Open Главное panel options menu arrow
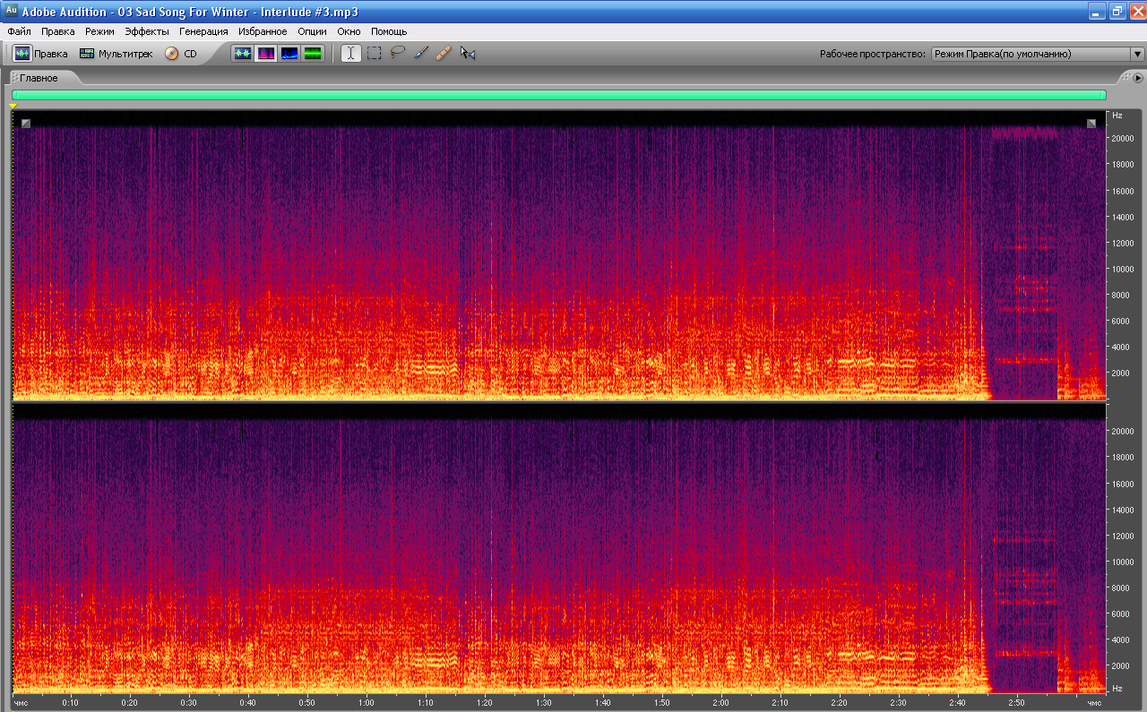1147x712 pixels. point(1138,78)
